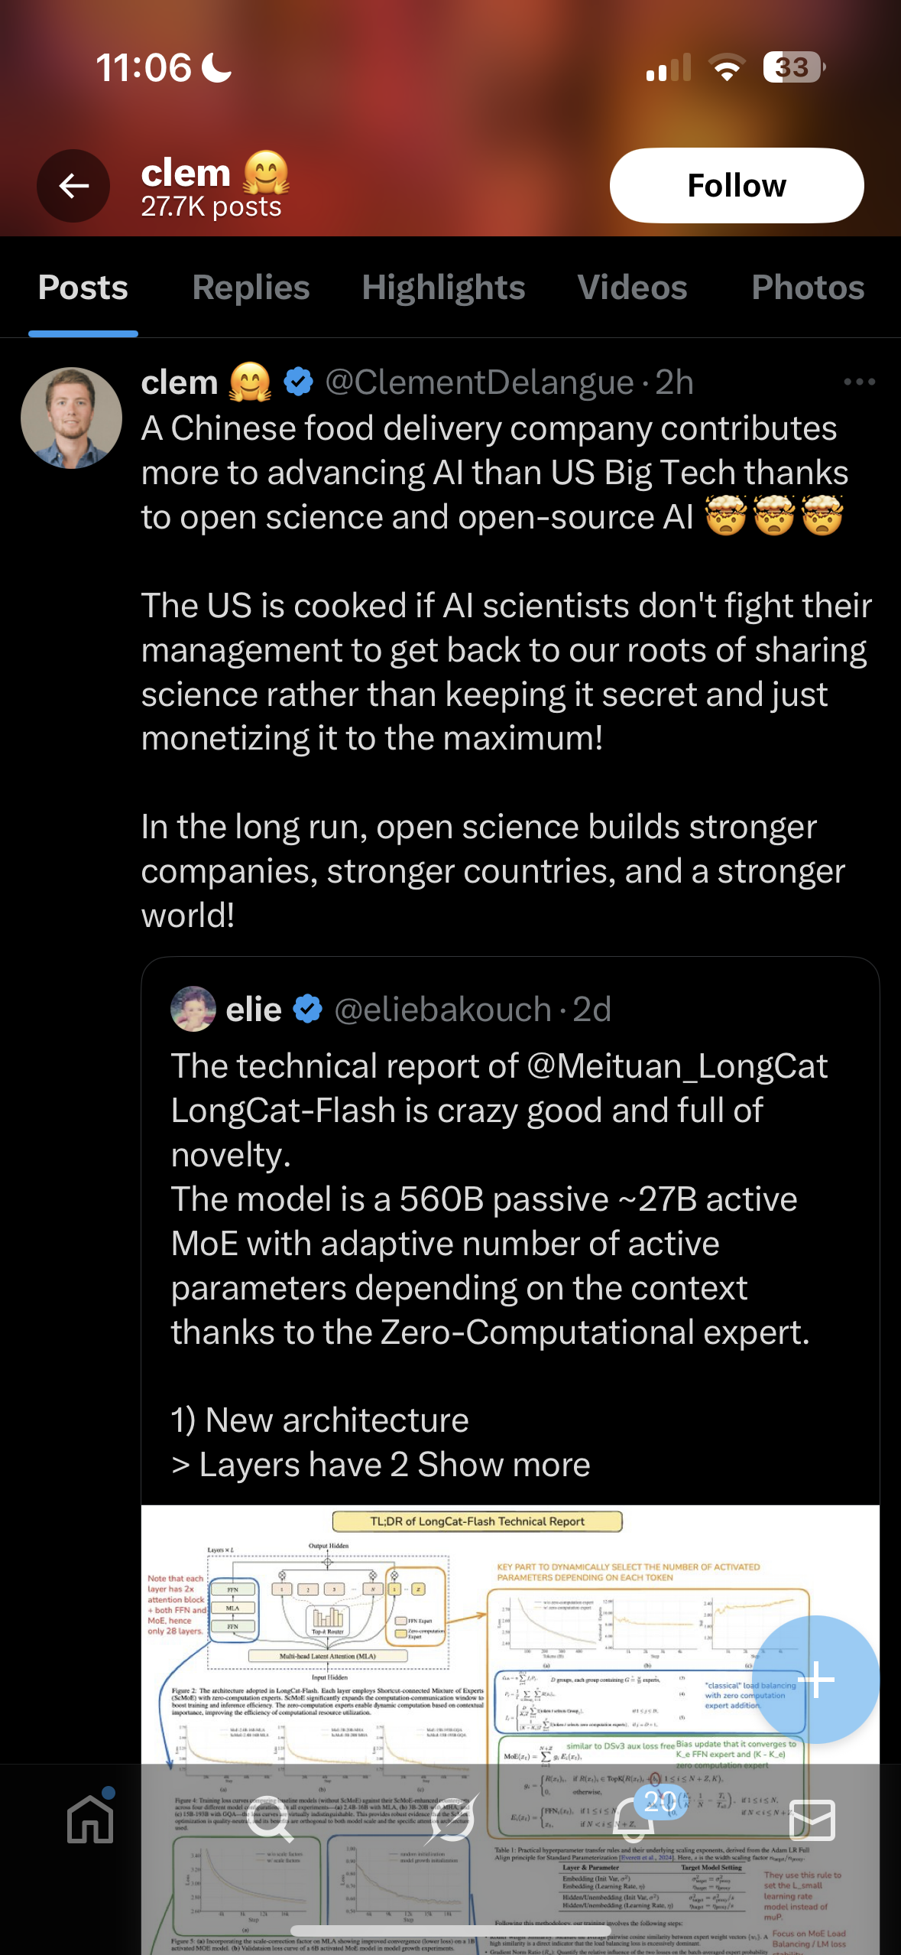901x1955 pixels.
Task: Select the Photos tab
Action: pos(808,288)
